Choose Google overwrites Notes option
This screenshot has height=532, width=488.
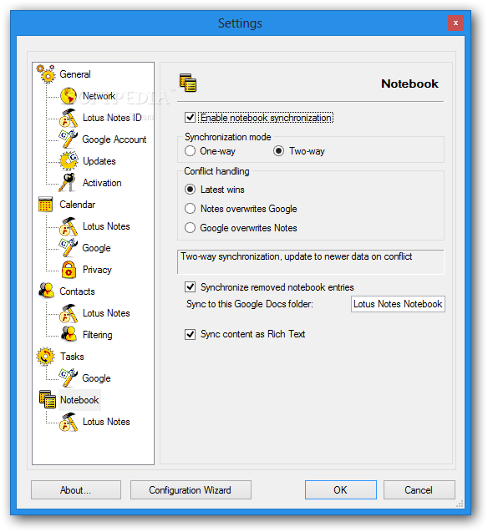[190, 228]
